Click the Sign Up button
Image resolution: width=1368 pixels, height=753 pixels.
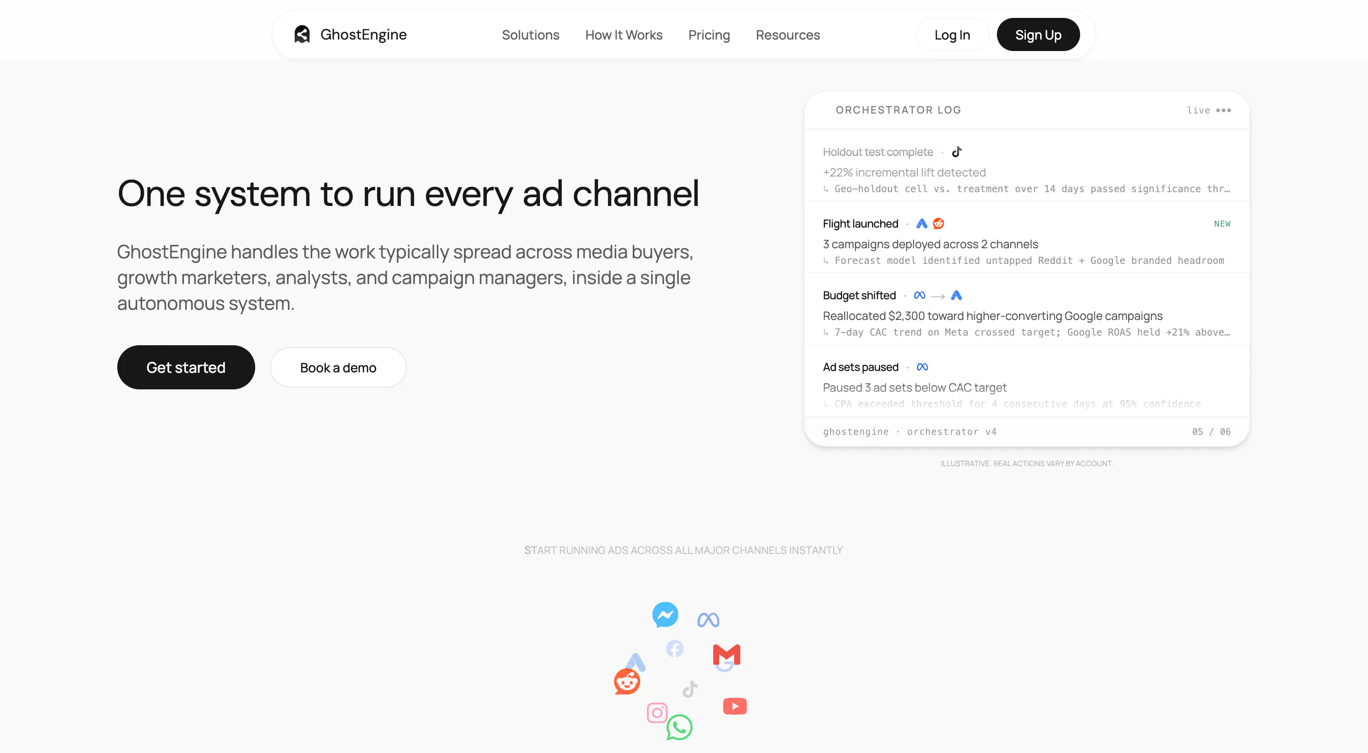(x=1038, y=35)
